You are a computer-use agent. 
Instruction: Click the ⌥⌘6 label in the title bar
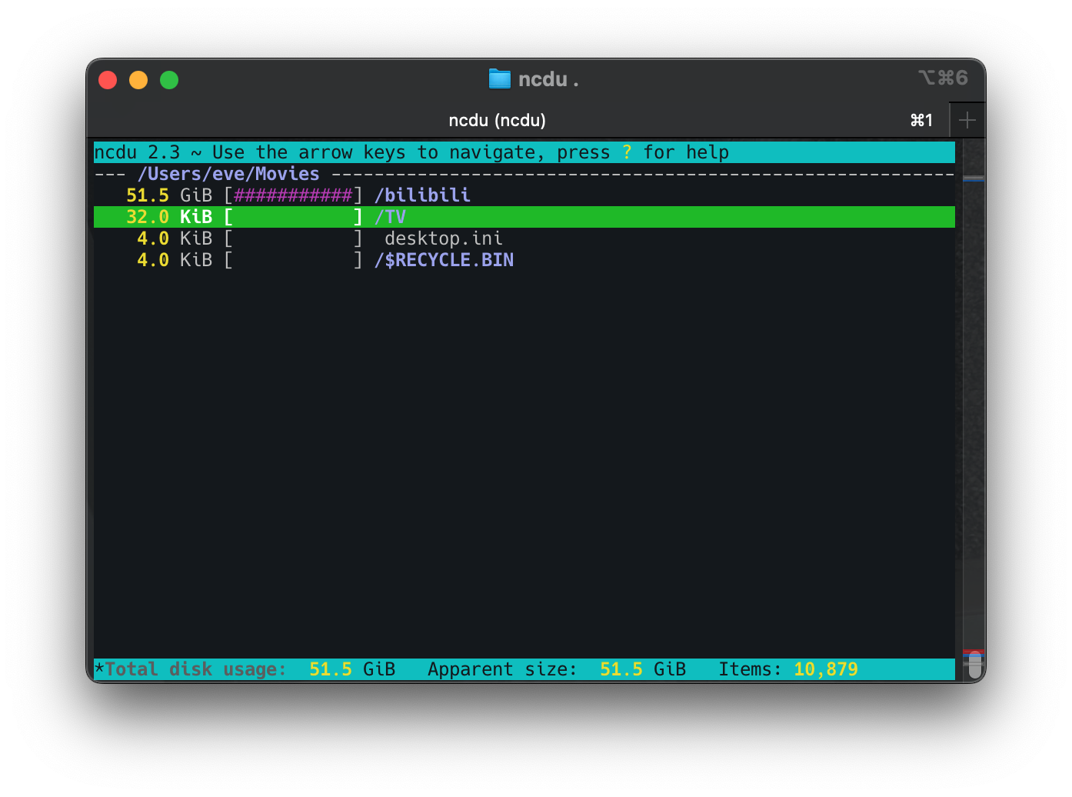pos(944,78)
